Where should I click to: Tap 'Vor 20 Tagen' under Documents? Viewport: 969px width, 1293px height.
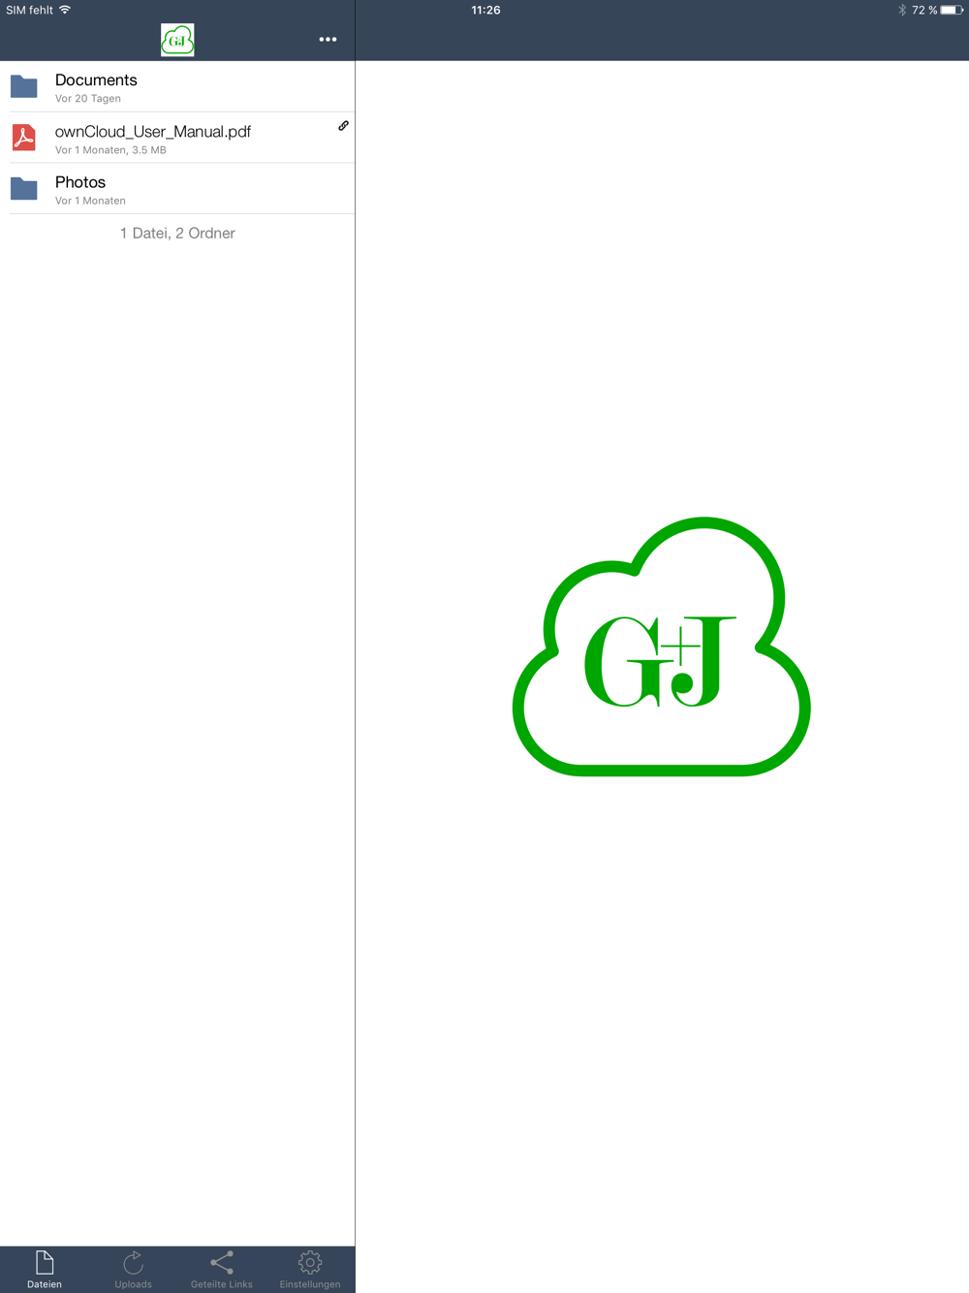click(x=88, y=99)
